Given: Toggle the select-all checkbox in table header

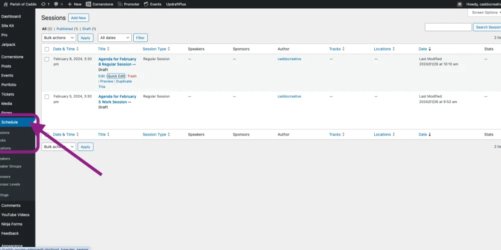Looking at the screenshot, I should (47, 49).
